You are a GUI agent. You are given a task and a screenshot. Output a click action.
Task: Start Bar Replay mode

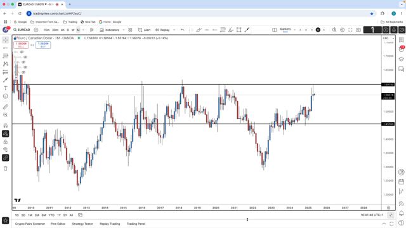tap(162, 30)
